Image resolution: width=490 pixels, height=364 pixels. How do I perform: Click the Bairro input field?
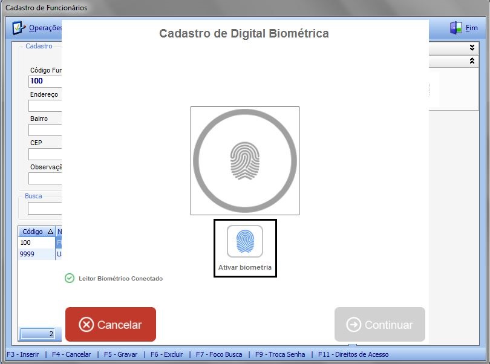pyautogui.click(x=45, y=129)
